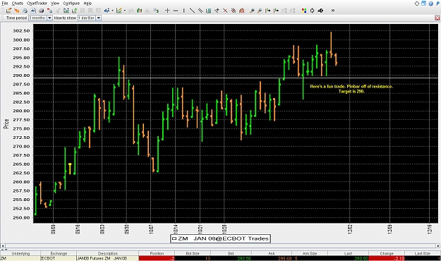441x261 pixels.
Task: Click the blue crosshair arrows toolbar icon
Action: coord(107,11)
